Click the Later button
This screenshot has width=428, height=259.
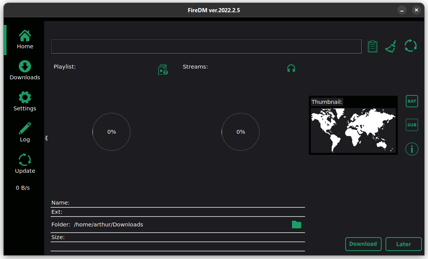click(x=403, y=244)
